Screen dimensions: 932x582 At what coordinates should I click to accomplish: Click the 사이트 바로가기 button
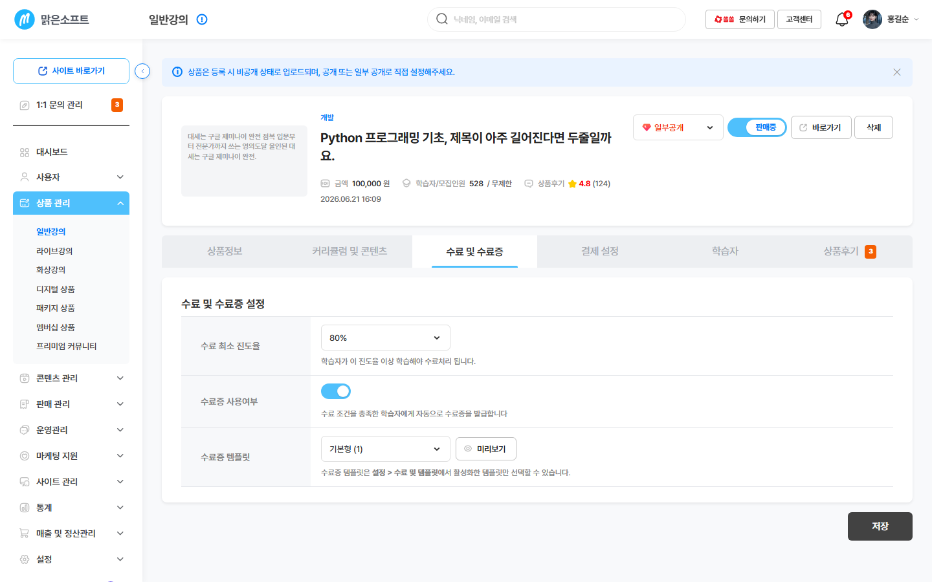[x=71, y=71]
